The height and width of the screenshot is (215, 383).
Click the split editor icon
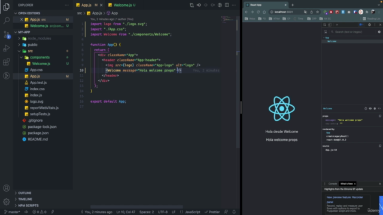(227, 5)
